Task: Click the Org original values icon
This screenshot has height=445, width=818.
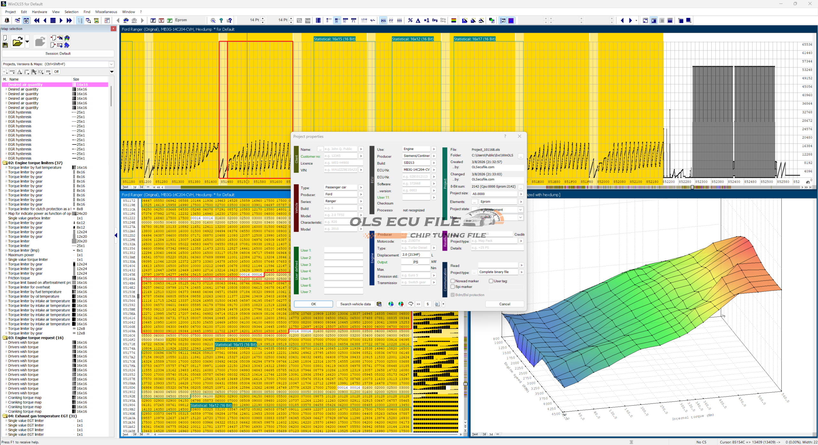Action: coord(435,20)
